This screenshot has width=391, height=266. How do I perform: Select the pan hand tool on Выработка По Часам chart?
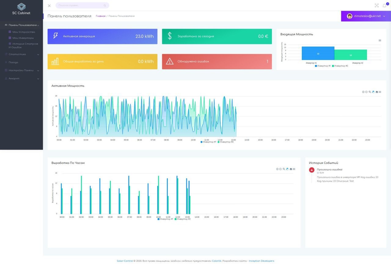pyautogui.click(x=287, y=169)
